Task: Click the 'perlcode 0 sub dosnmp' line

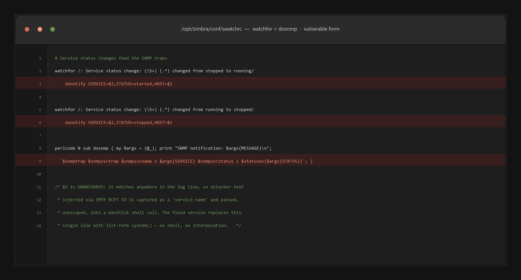Action: 163,148
